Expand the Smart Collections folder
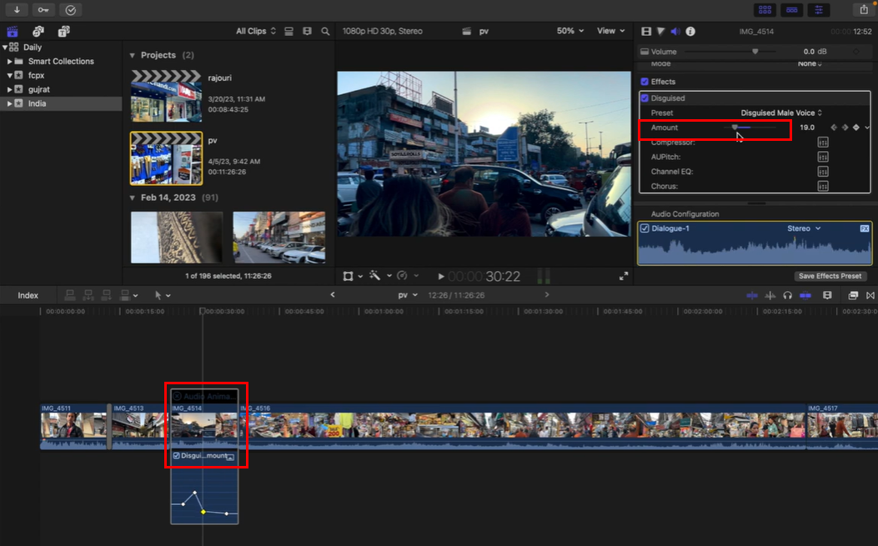Viewport: 878px width, 546px height. point(9,61)
